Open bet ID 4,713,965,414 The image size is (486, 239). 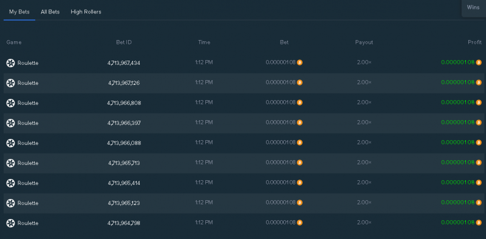coord(124,183)
